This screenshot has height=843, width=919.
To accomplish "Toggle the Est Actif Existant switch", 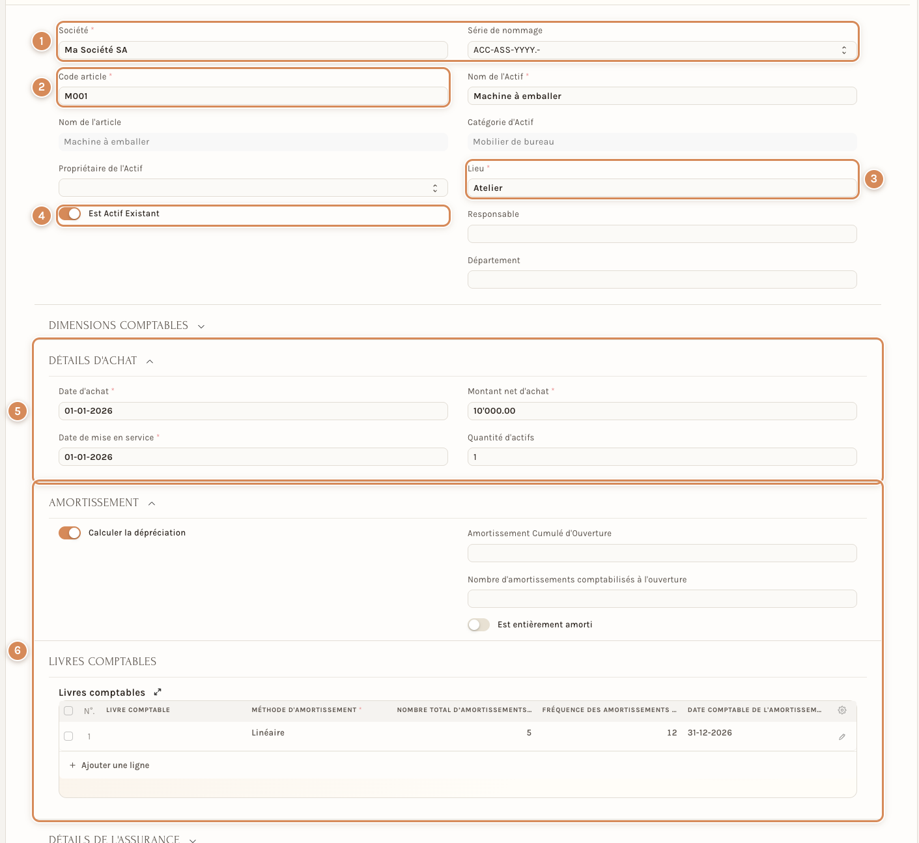I will (x=70, y=214).
